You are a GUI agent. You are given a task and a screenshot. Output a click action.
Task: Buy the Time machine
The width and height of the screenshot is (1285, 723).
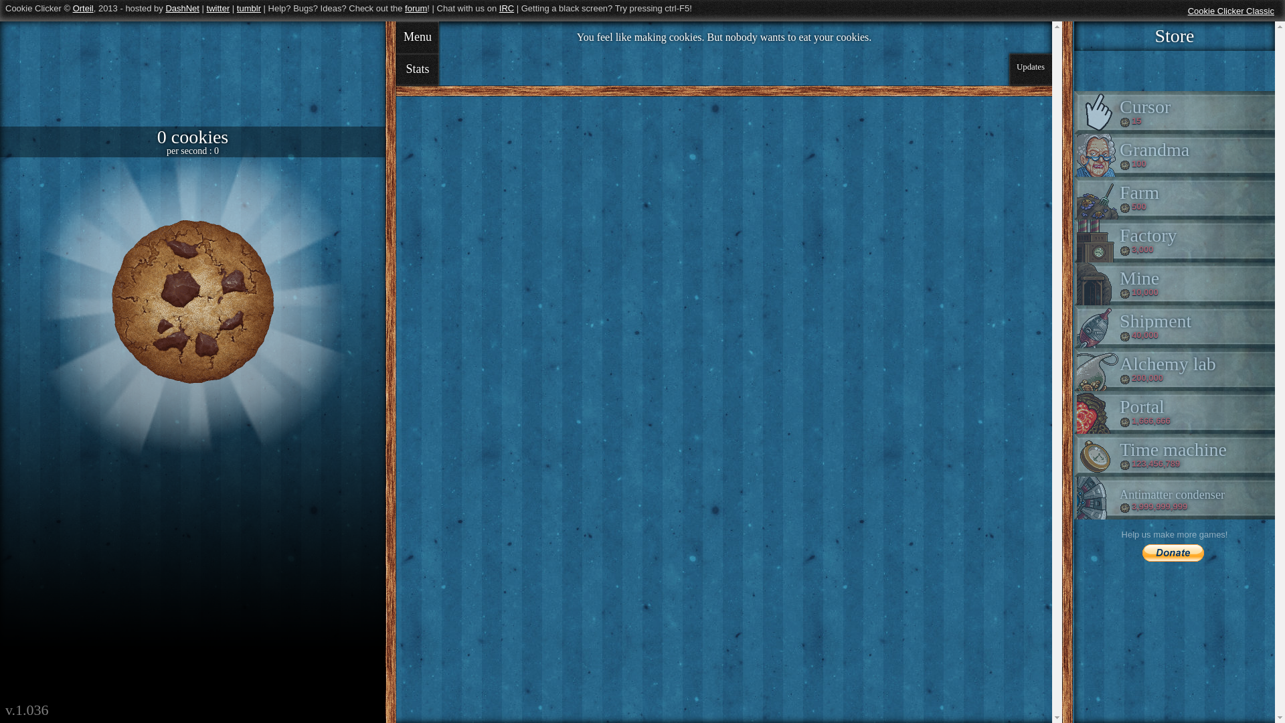point(1175,455)
